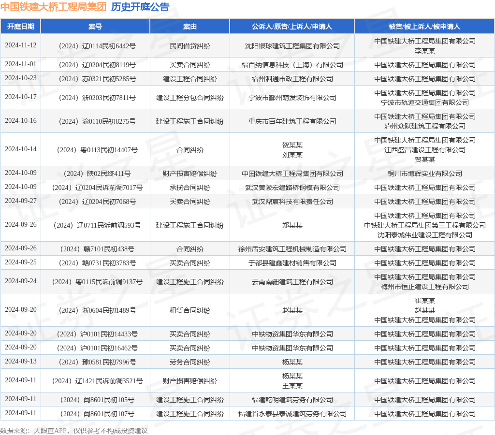
Task: Click plaintiff 福百纳信息科技(上海)有限公司
Action: [292, 65]
